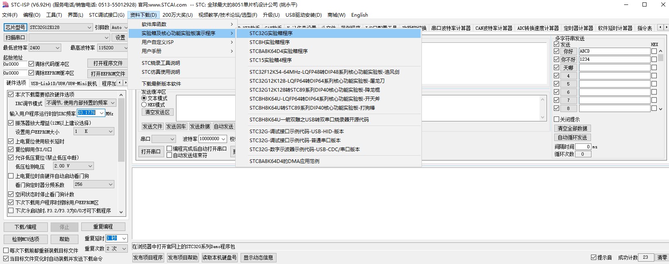669x264 pixels.
Task: Click the 下载/编程 button
Action: (x=26, y=227)
